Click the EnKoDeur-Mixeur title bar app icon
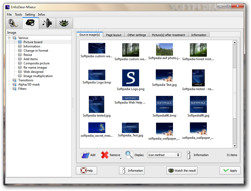 7,7
